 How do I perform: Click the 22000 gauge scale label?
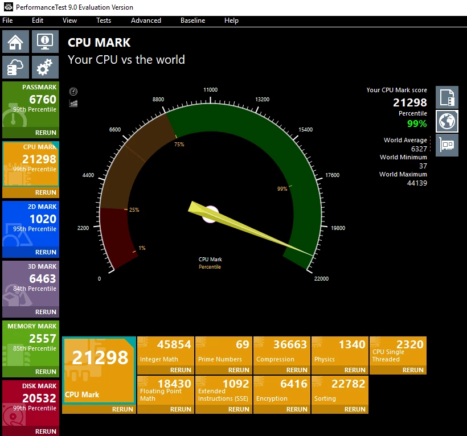(x=321, y=278)
